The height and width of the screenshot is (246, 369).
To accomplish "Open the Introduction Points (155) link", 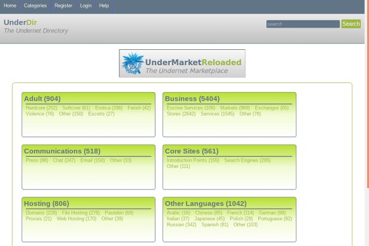I will click(x=192, y=160).
